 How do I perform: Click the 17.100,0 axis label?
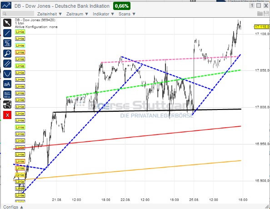pos(262,34)
